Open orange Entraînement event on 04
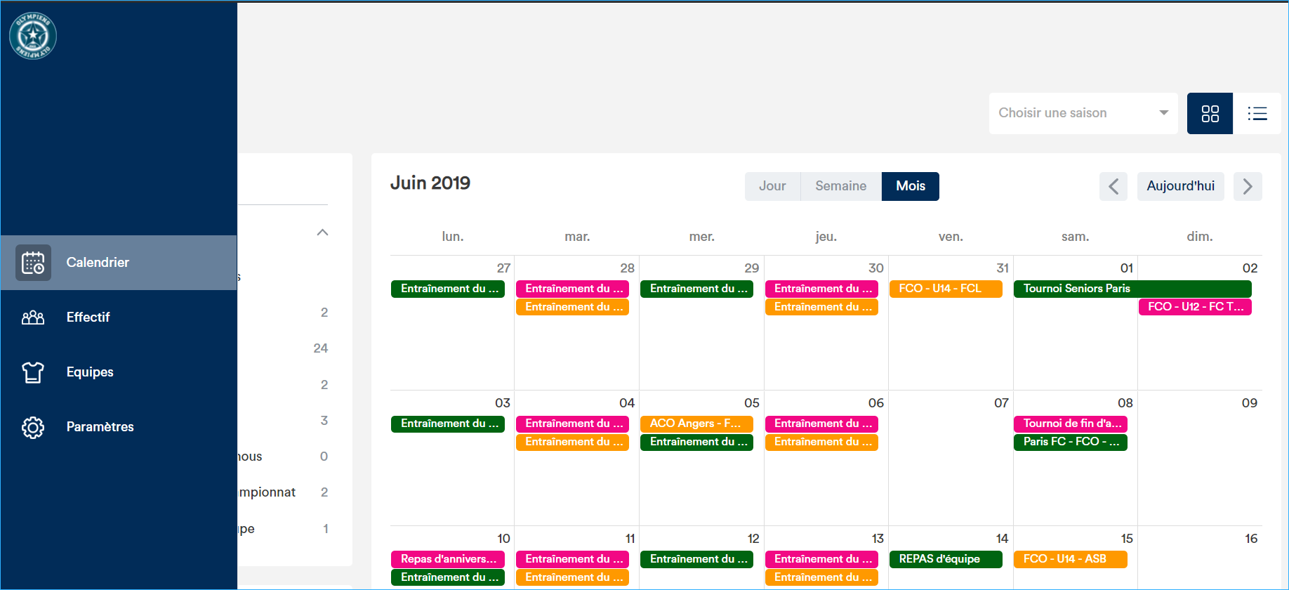1289x590 pixels. click(x=572, y=442)
